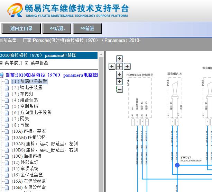Open (16) 主保险丝盒 entry
This screenshot has height=192, width=212.
[x=27, y=175]
